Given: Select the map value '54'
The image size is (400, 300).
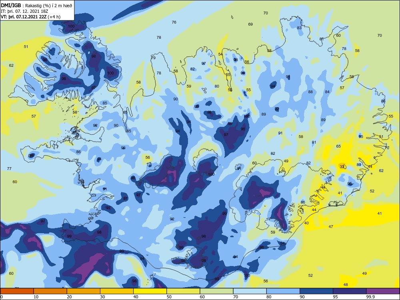Looking at the screenshot, I should point(221,54).
